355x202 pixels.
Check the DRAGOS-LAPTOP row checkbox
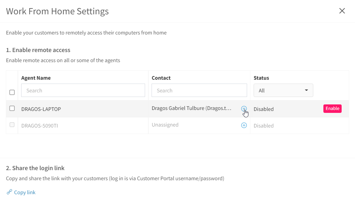[x=12, y=108]
